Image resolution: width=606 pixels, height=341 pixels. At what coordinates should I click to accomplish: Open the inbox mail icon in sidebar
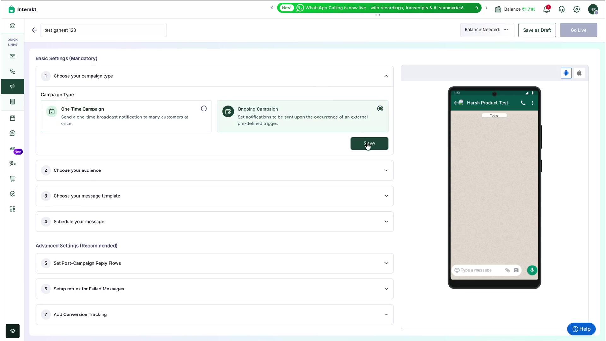pyautogui.click(x=13, y=56)
